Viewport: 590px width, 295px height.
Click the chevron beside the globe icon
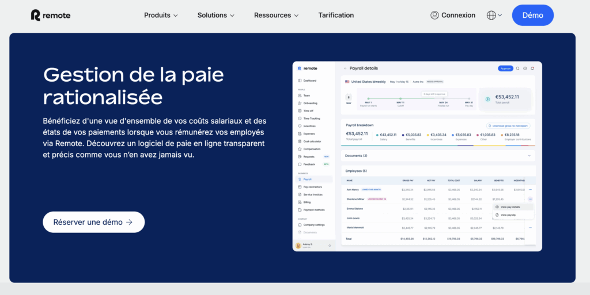500,16
